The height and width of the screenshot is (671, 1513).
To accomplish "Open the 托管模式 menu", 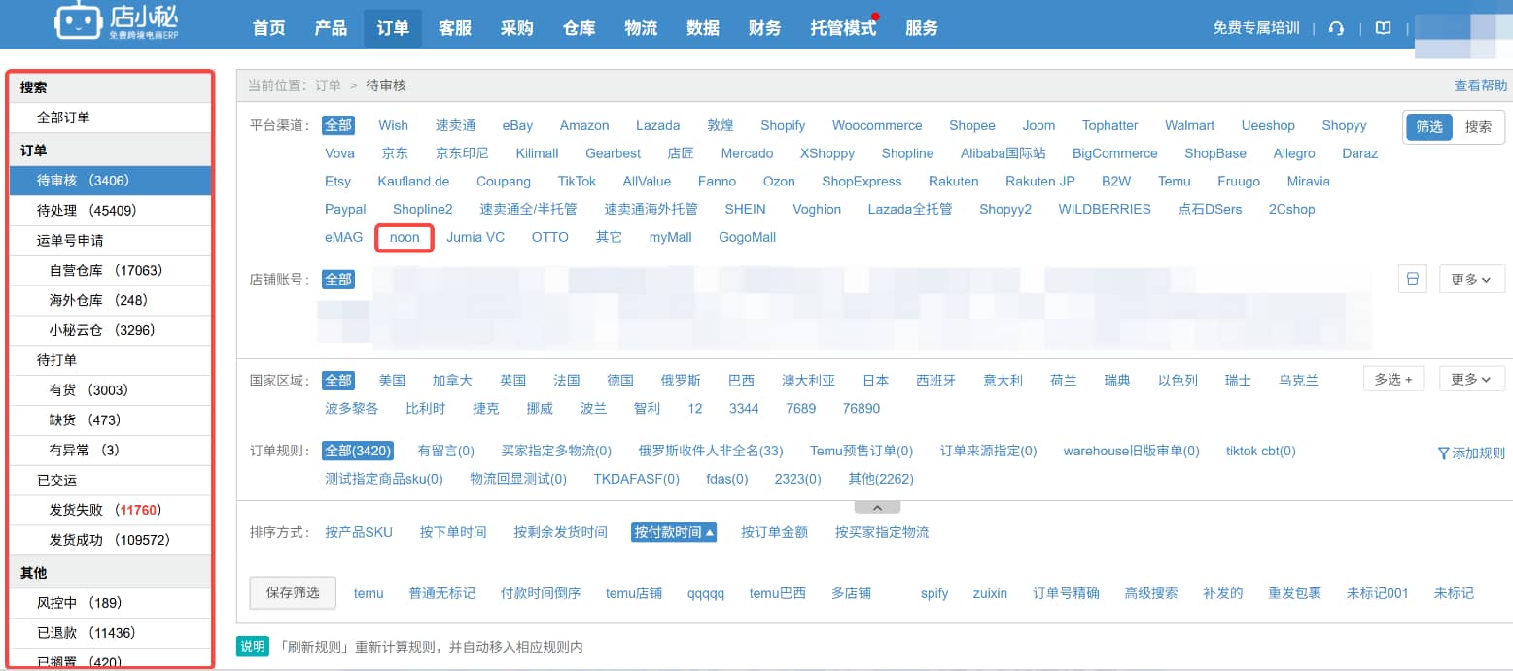I will click(x=843, y=28).
